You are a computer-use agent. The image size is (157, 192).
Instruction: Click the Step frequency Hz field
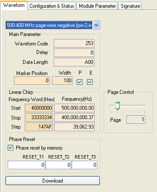tap(74, 127)
